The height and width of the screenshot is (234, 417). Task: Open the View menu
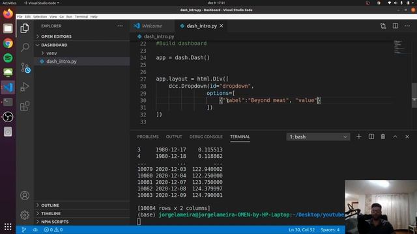[x=53, y=17]
